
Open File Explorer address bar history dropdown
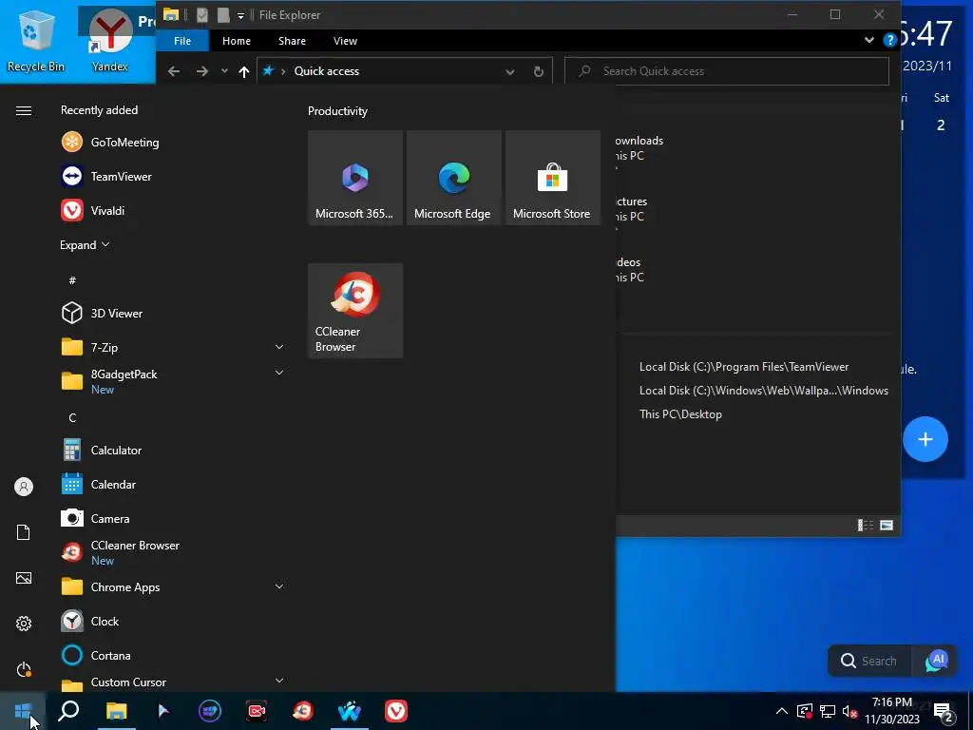click(510, 72)
